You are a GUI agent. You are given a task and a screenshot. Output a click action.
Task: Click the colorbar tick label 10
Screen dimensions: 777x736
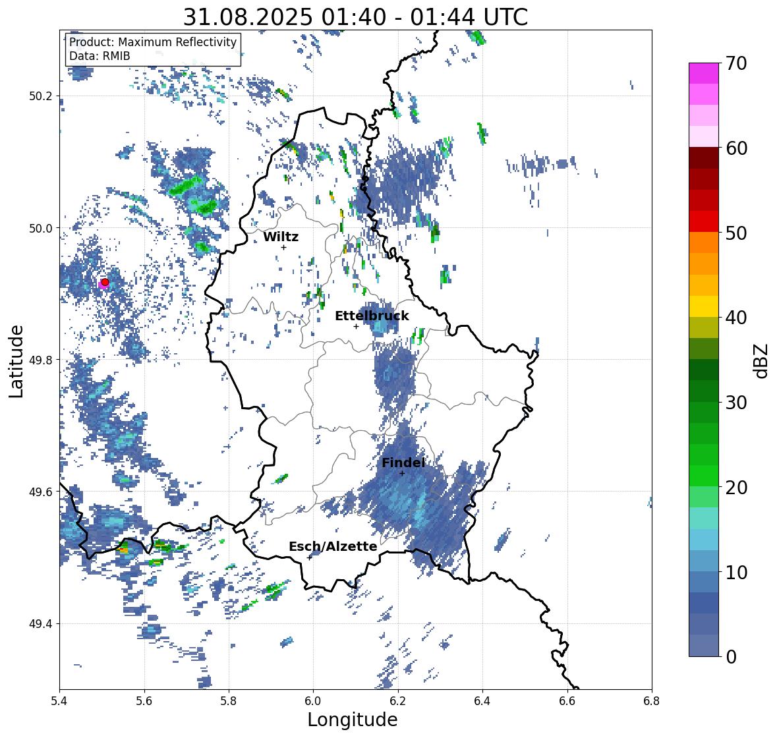[736, 572]
